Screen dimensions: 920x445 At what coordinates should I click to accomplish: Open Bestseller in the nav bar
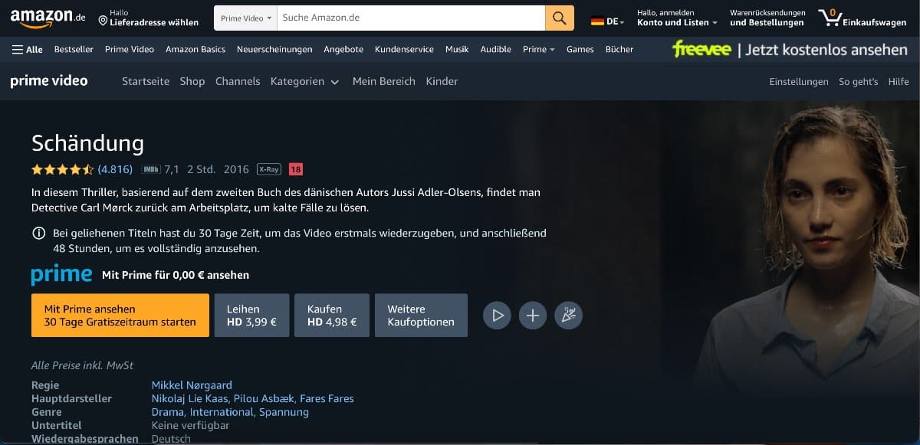pyautogui.click(x=74, y=49)
